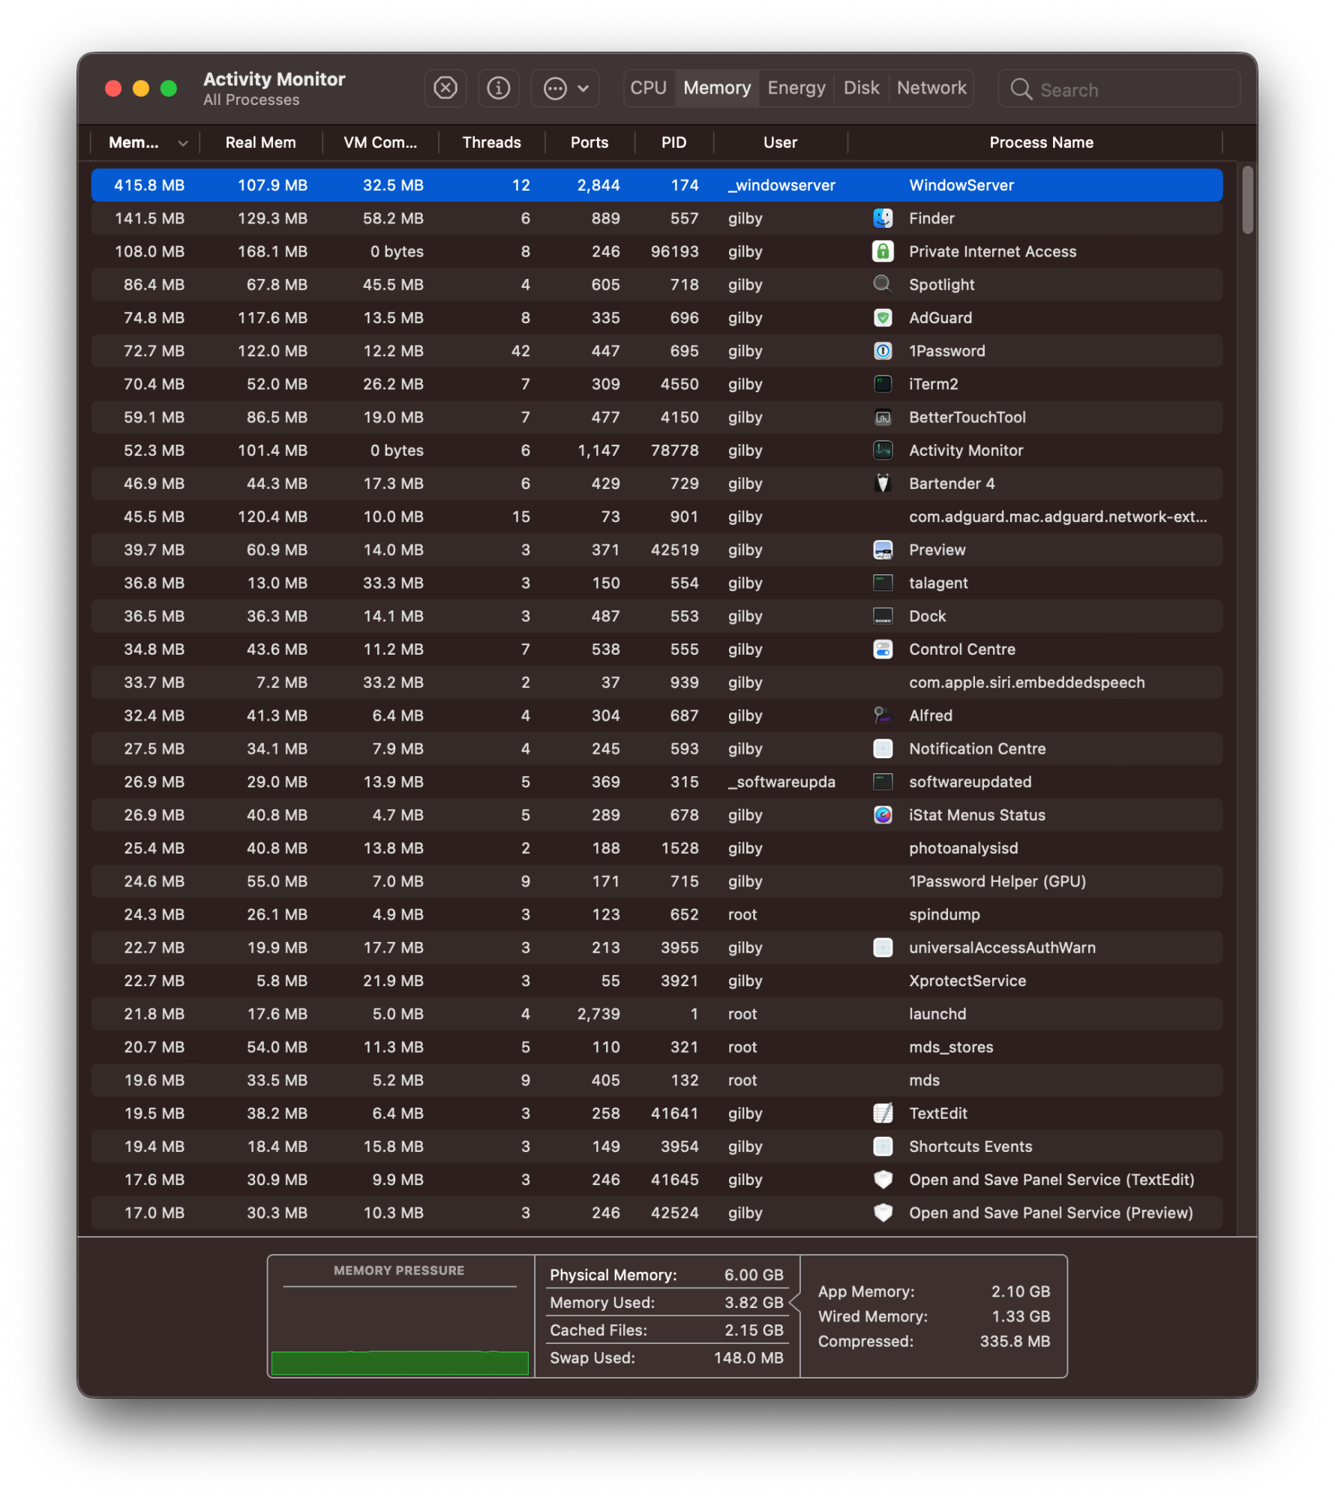
Task: Click the talagent process icon
Action: (883, 583)
